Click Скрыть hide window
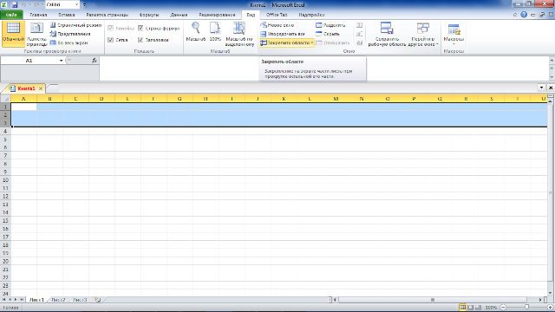Viewport: 555px width, 312px height. click(x=328, y=34)
